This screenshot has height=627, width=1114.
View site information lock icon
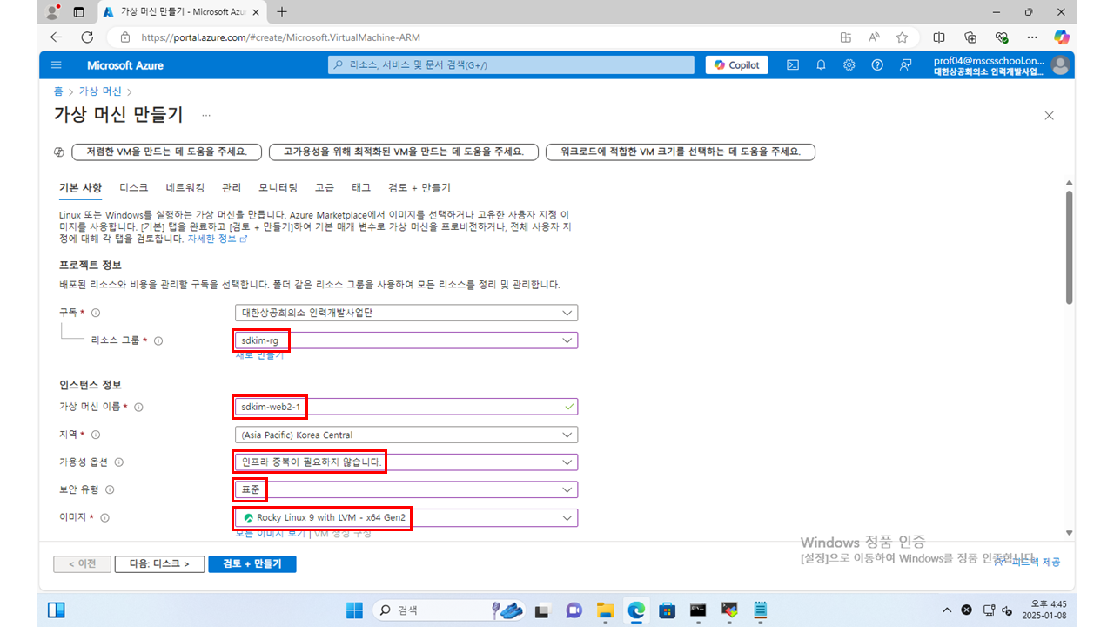click(125, 37)
